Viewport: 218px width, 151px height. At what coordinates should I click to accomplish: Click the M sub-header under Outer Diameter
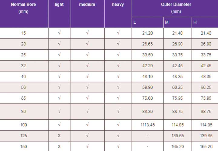(167, 22)
